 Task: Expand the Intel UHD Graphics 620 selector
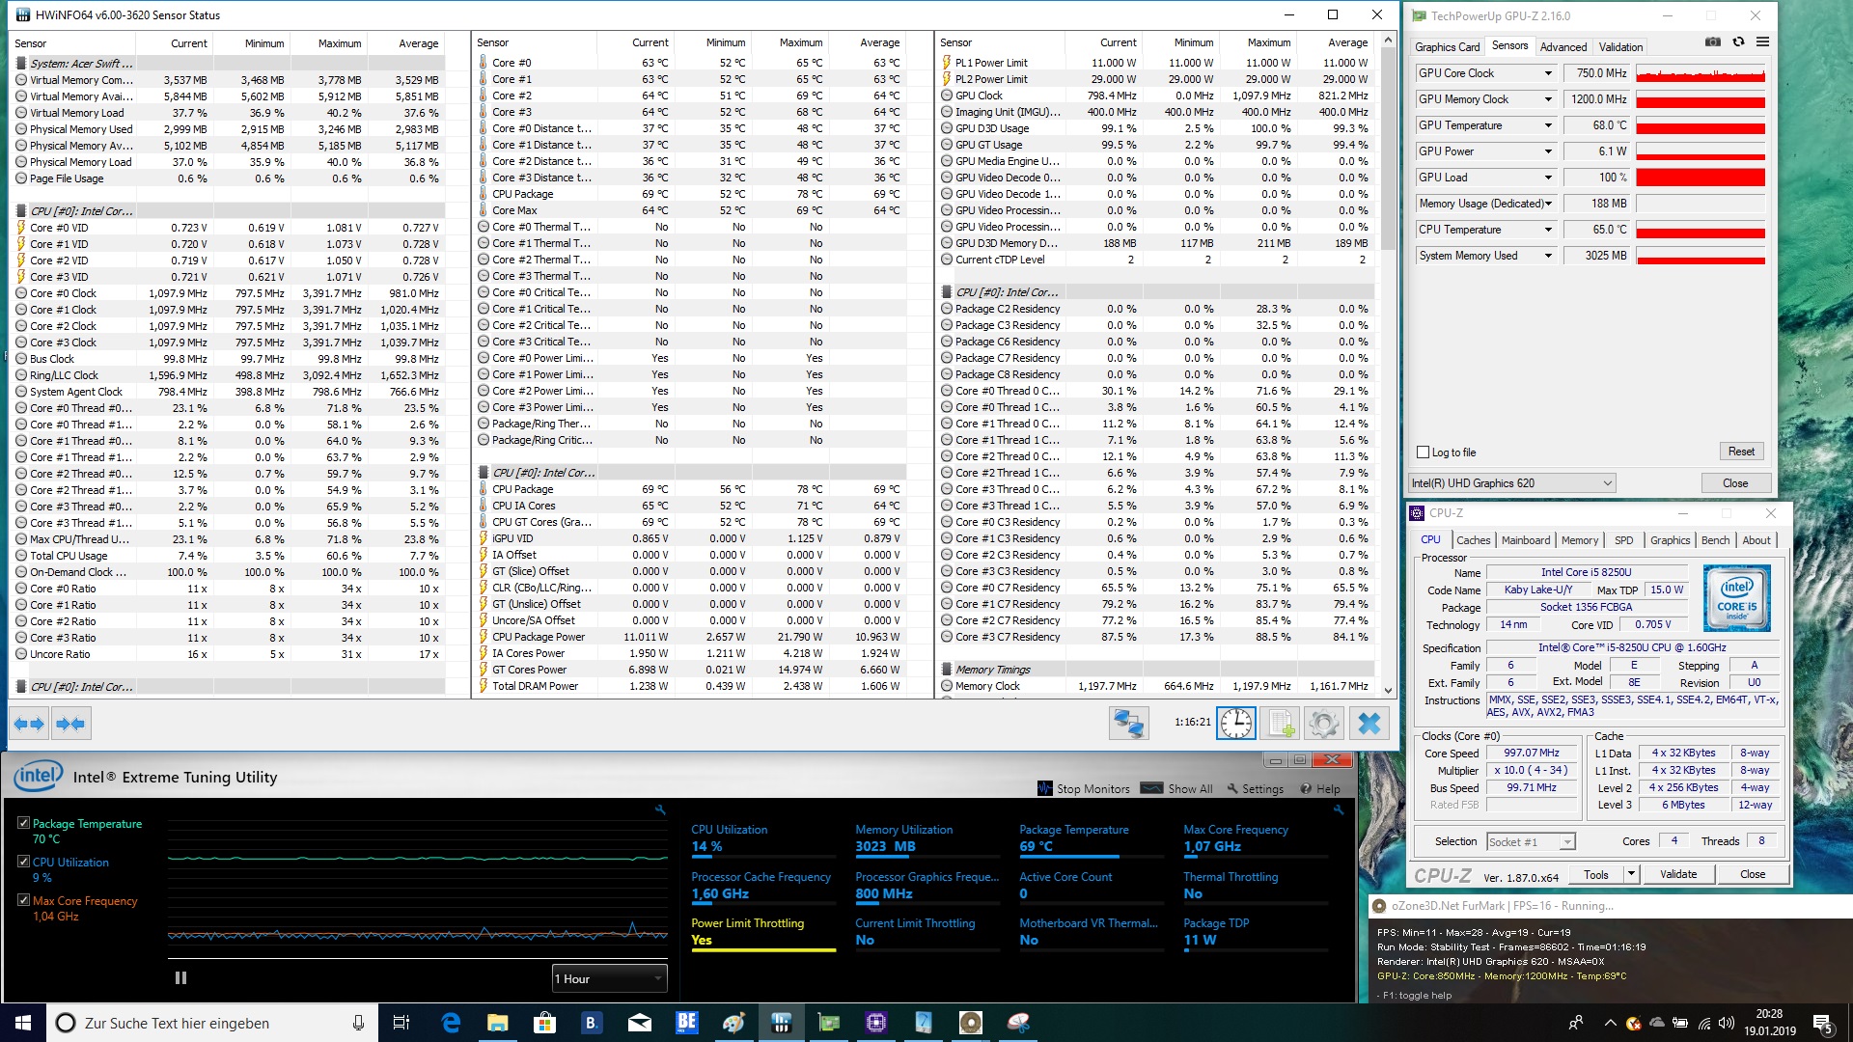1607,483
